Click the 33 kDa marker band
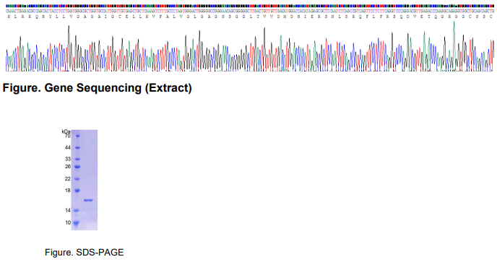 pos(77,160)
